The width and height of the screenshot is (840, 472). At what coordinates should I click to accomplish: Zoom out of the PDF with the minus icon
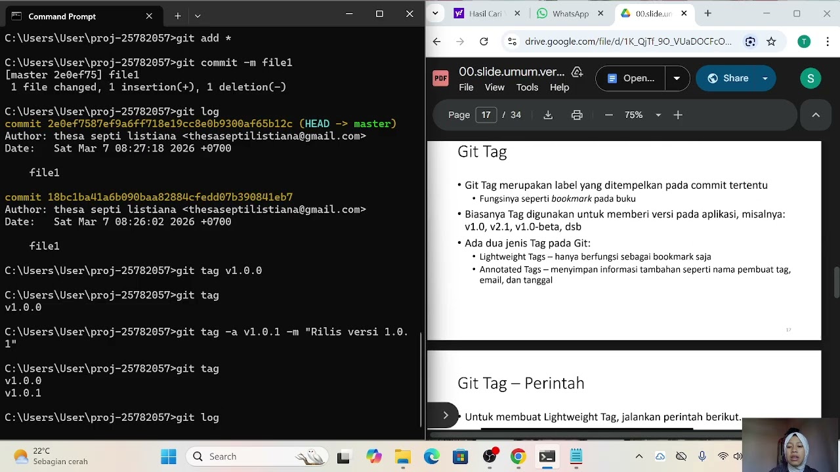pyautogui.click(x=608, y=115)
